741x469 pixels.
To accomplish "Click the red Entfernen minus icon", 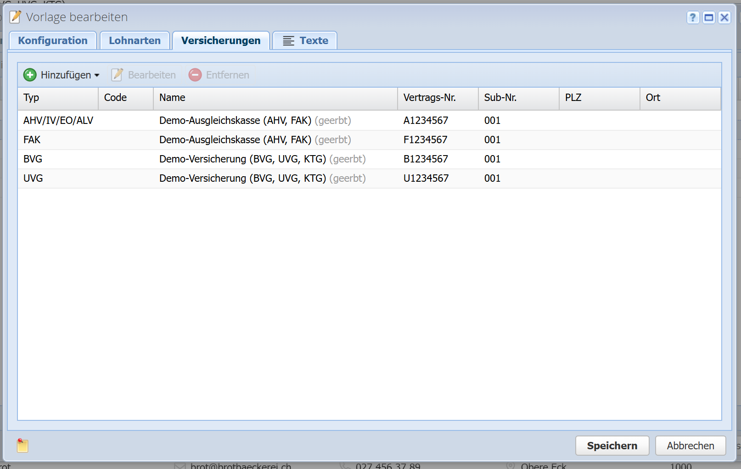I will click(195, 75).
